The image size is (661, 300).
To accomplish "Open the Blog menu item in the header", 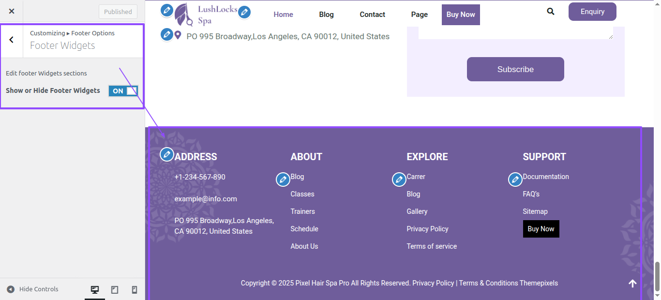I will (326, 15).
